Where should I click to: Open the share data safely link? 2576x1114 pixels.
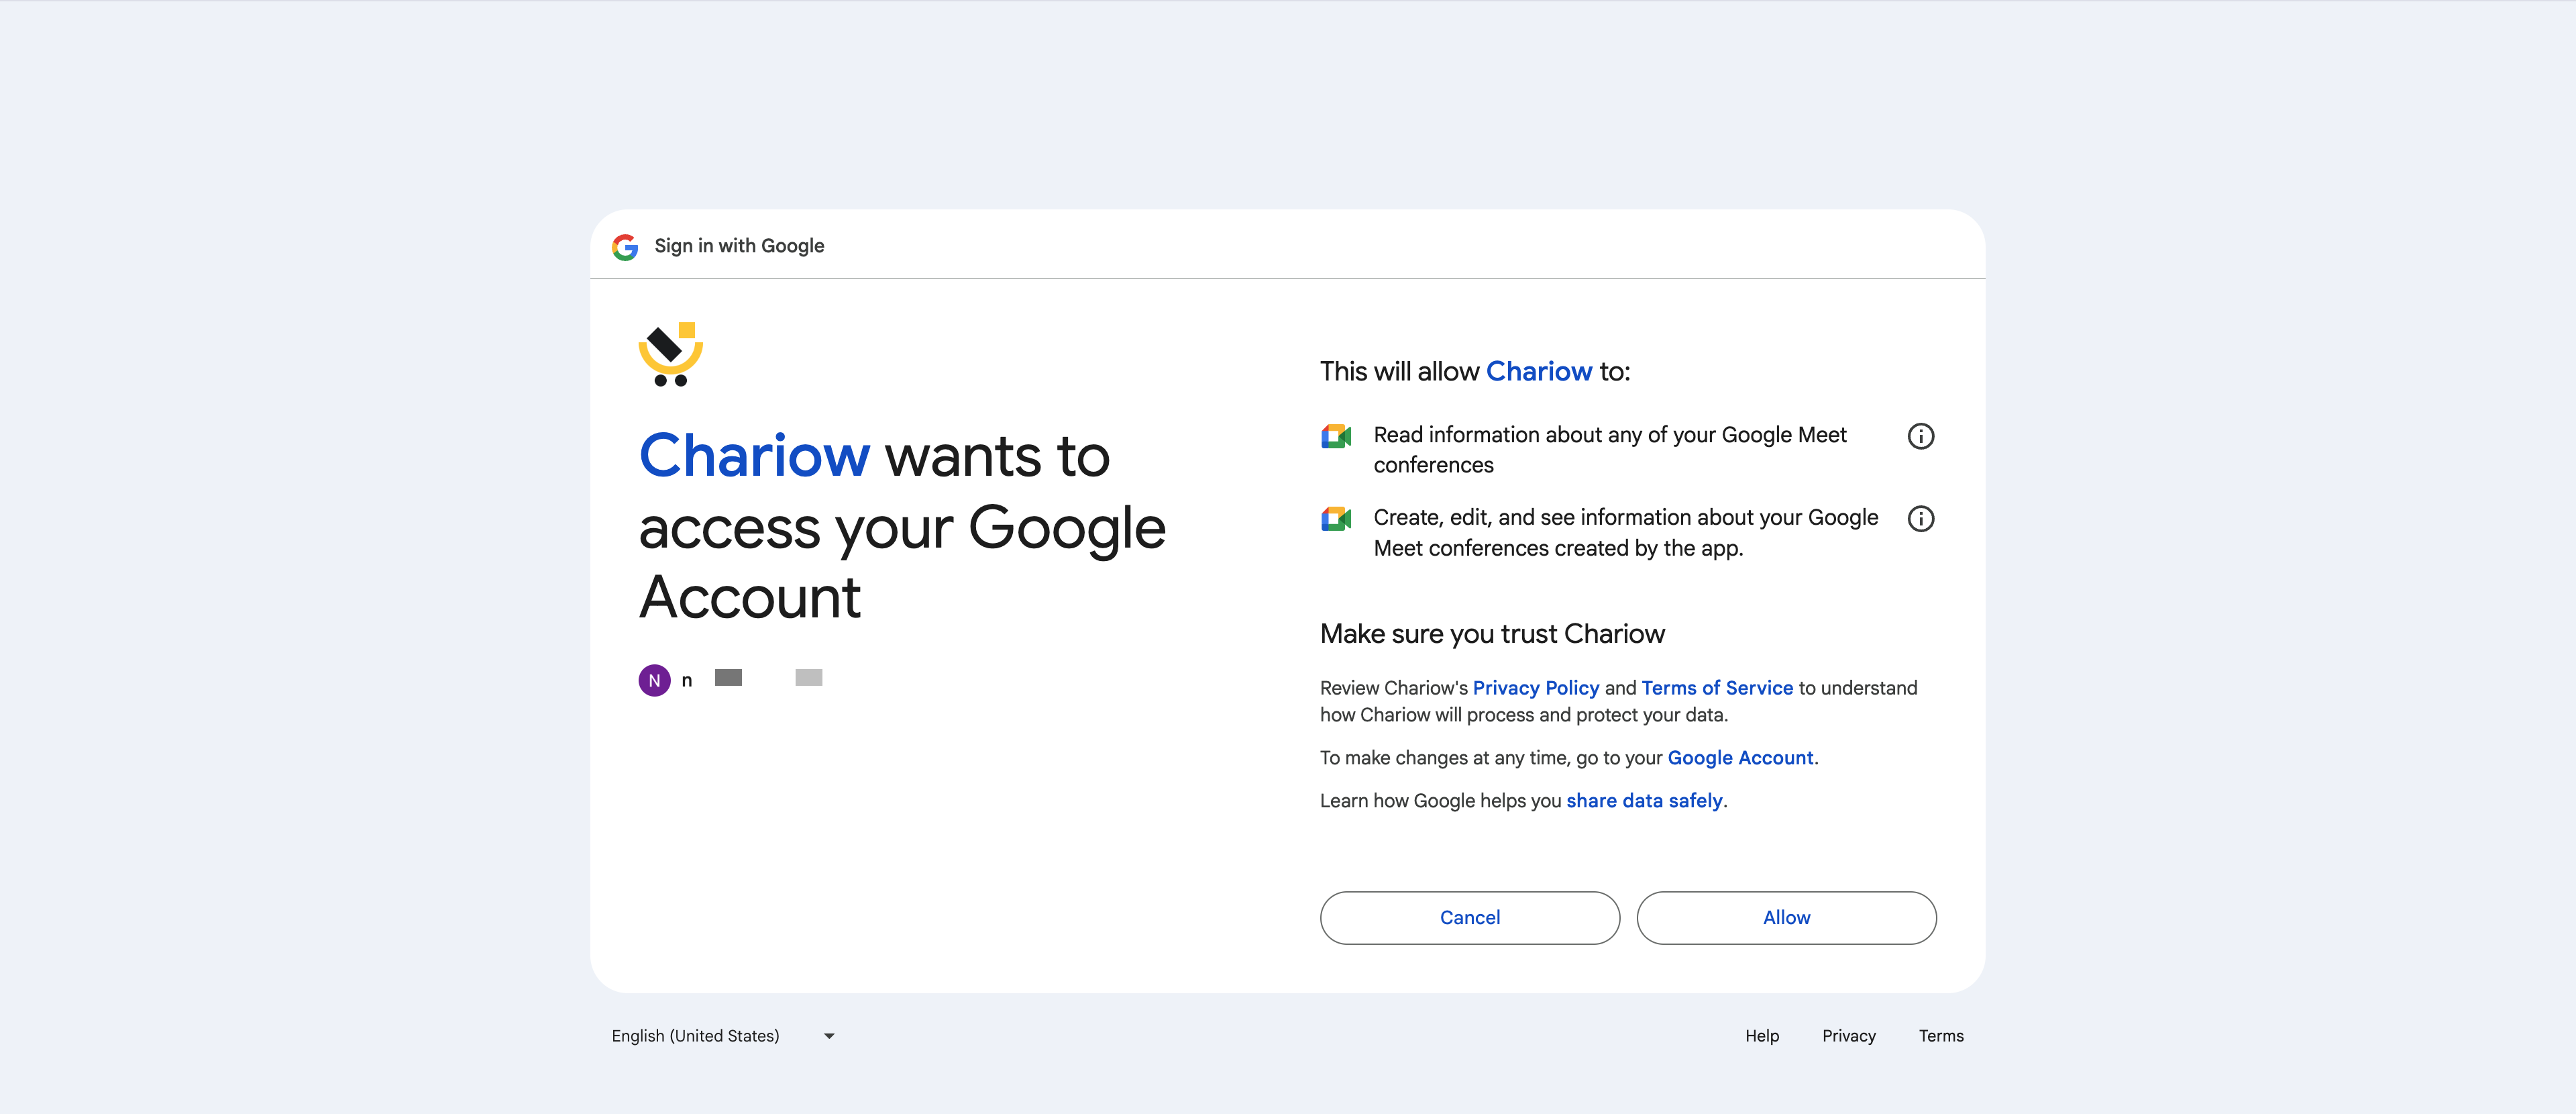click(x=1644, y=801)
